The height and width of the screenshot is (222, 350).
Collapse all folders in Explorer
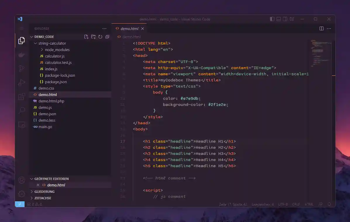coord(107,37)
